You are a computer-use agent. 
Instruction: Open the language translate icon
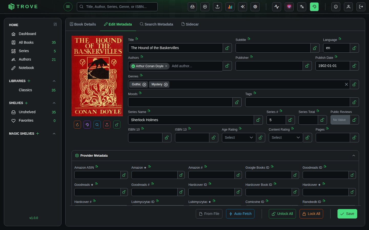click(302, 7)
